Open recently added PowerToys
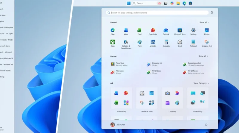Image resolution: width=239 pixels, height=133 pixels. 119,64
